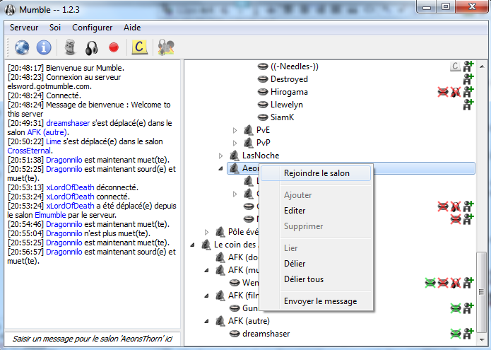Open the server information icon
Viewport: 491px width, 350px height.
pyautogui.click(x=44, y=47)
